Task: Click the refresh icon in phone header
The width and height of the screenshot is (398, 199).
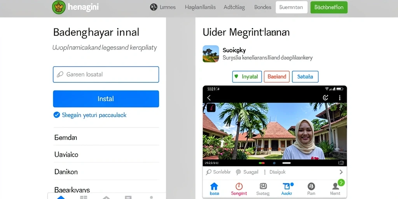Action: [x=325, y=98]
